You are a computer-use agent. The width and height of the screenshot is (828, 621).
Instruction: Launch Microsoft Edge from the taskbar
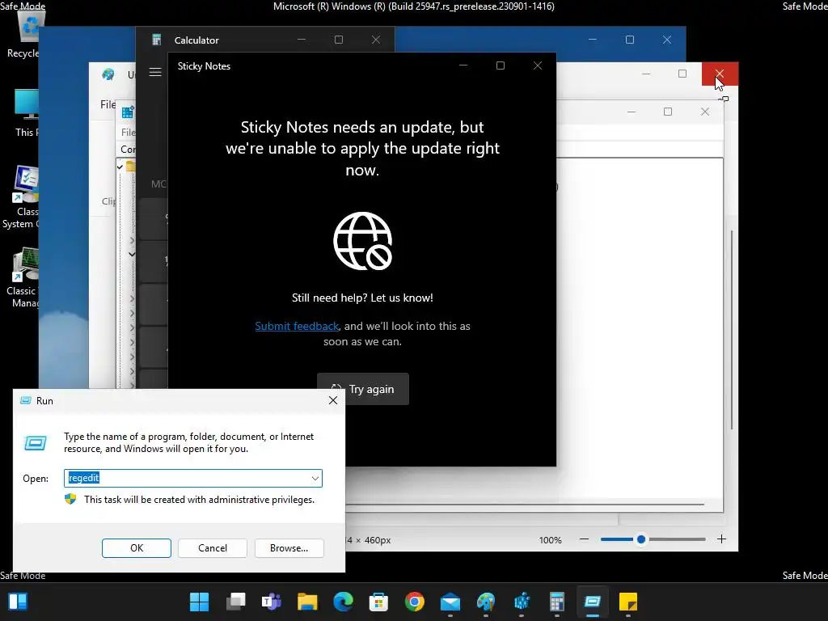coord(343,602)
